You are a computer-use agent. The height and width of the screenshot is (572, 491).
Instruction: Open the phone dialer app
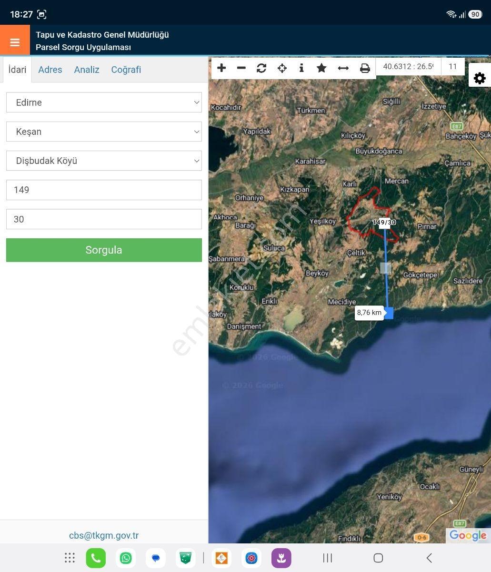[x=96, y=558]
